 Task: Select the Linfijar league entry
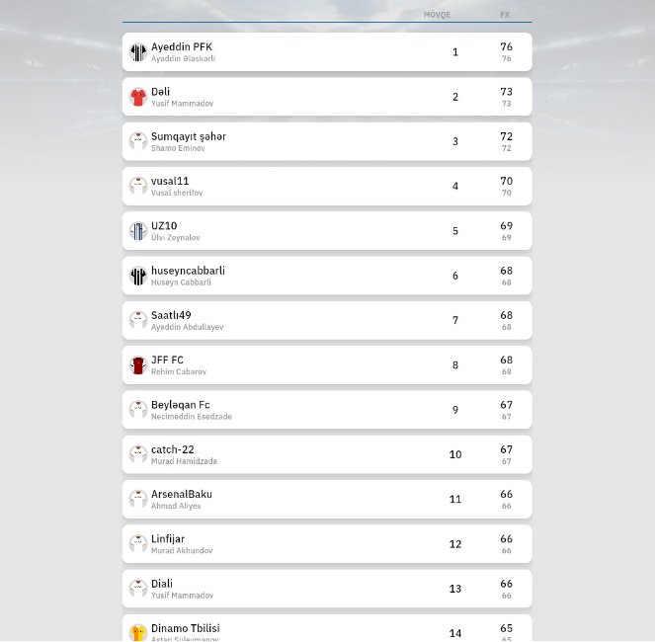pyautogui.click(x=327, y=544)
